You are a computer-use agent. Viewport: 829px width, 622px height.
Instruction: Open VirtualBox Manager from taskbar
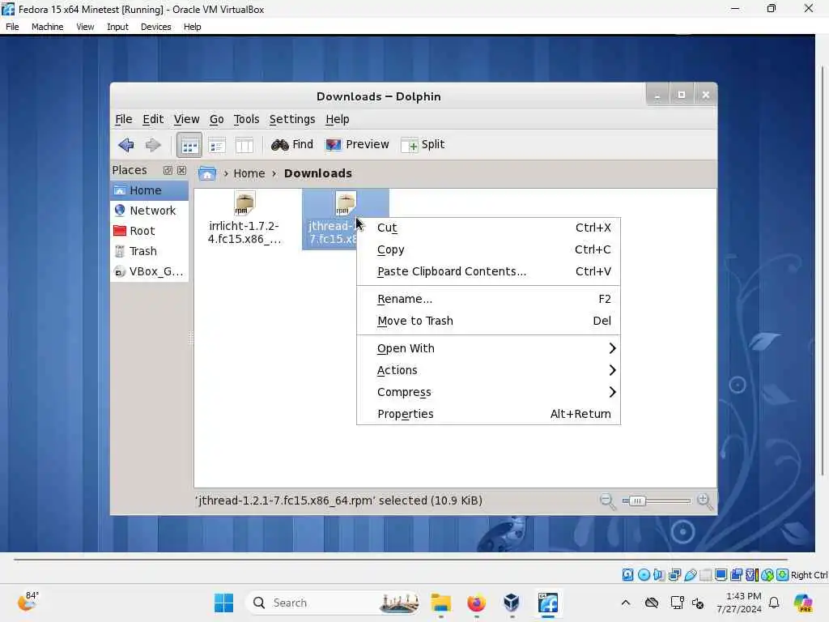[512, 603]
